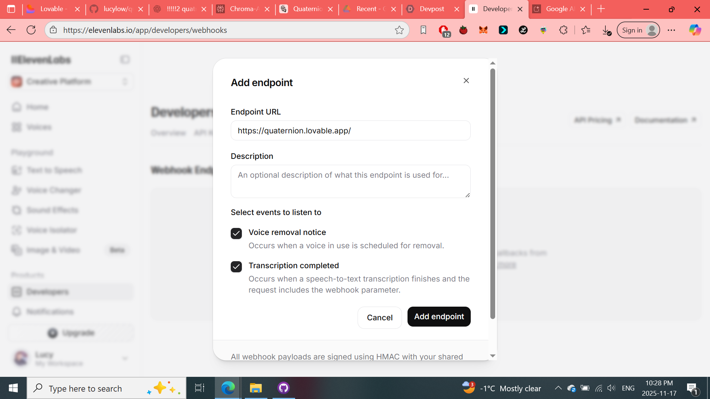Show hidden system tray icons chevron

click(558, 388)
